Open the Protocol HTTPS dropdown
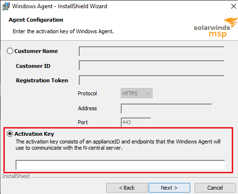 (x=137, y=93)
